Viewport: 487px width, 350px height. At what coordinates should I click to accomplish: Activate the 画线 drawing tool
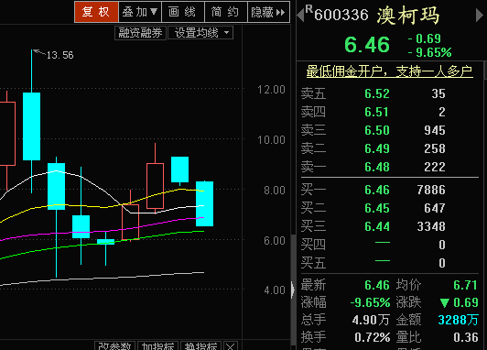pos(183,12)
